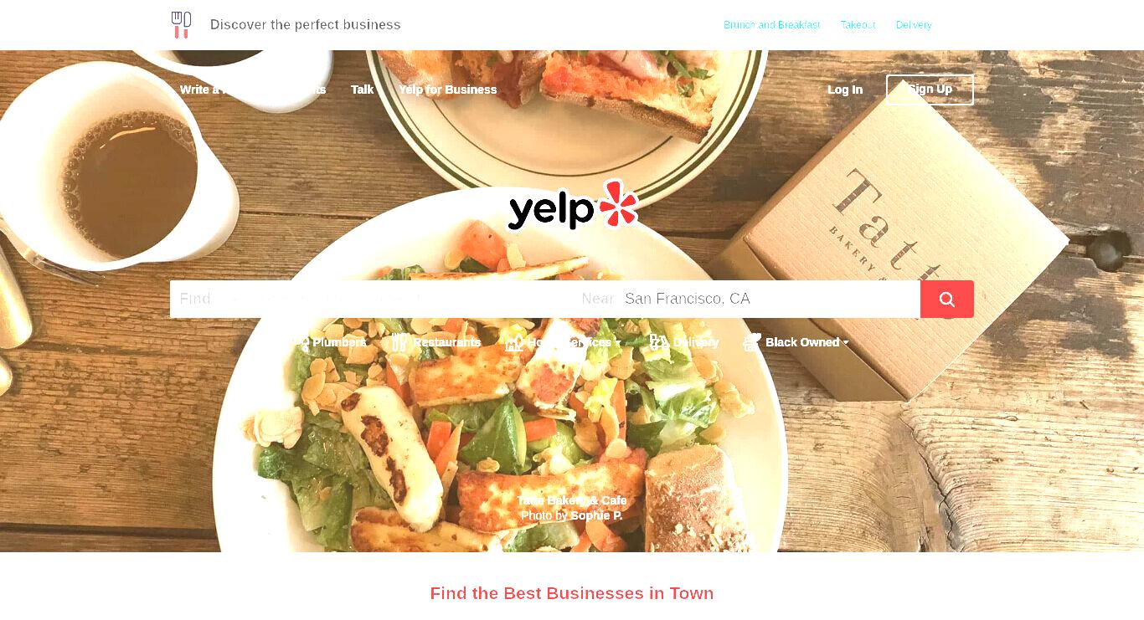1144x620 pixels.
Task: Expand the Black Owned dropdown arrow
Action: 846,343
